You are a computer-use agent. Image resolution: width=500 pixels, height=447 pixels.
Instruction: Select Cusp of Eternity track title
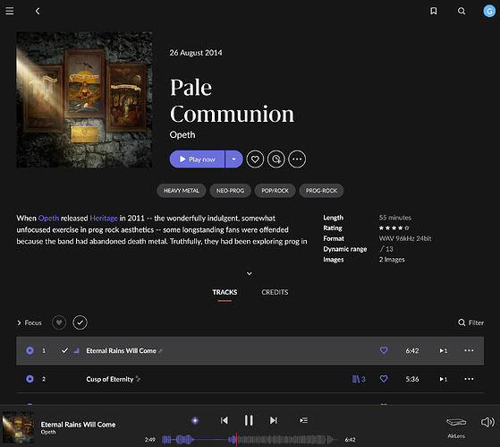110,379
